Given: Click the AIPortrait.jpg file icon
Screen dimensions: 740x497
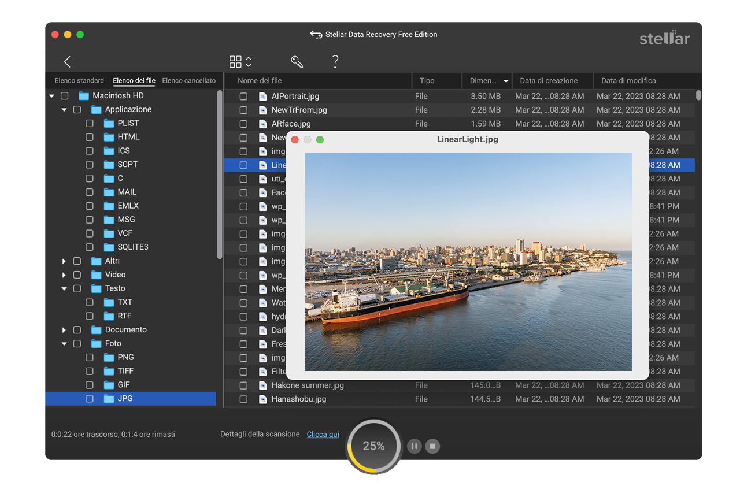Looking at the screenshot, I should [262, 97].
